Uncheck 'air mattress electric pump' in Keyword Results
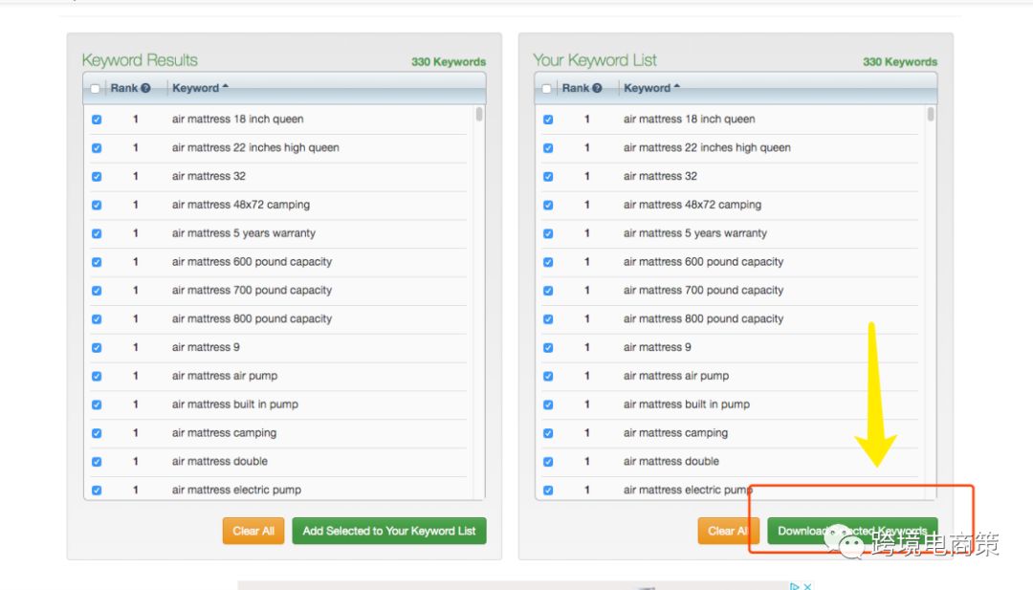 97,491
